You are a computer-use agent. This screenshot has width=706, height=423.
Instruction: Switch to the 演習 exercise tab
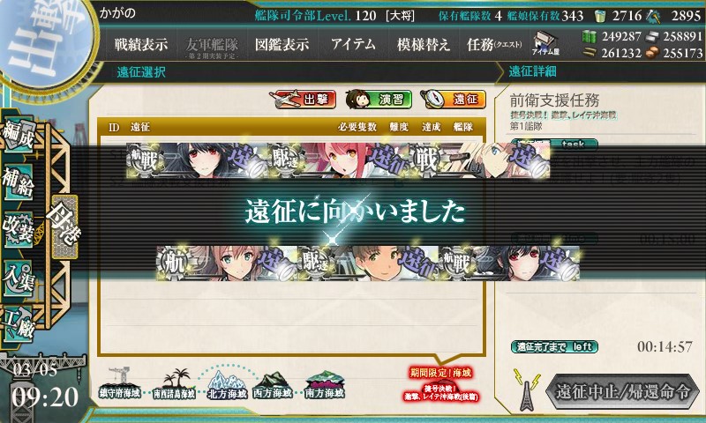tap(379, 100)
